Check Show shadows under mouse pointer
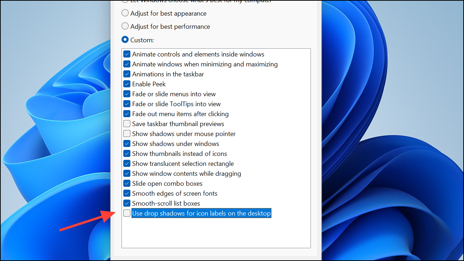This screenshot has width=464, height=261. pos(127,134)
